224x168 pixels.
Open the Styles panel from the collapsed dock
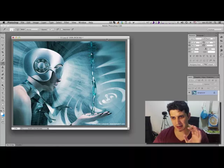point(221,50)
